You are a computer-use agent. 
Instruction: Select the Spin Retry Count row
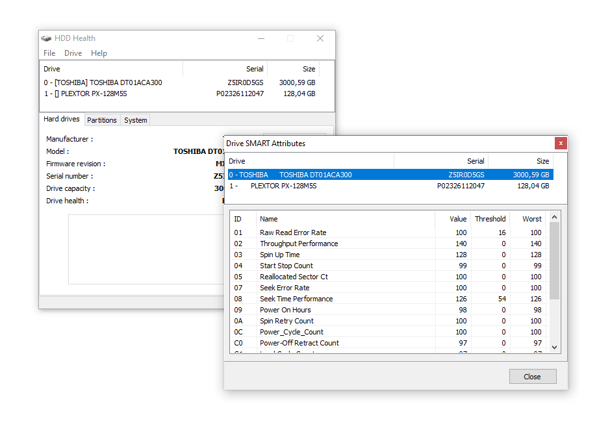point(389,321)
